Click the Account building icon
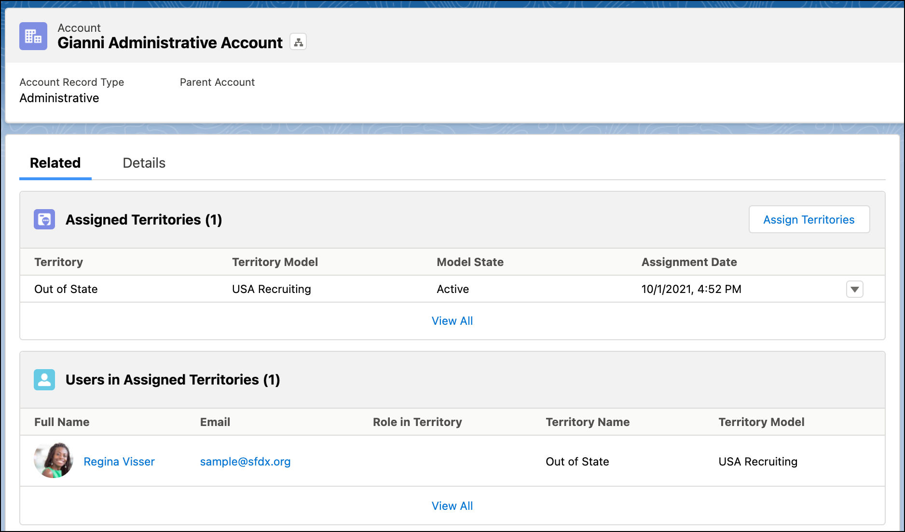905x532 pixels. pyautogui.click(x=33, y=36)
